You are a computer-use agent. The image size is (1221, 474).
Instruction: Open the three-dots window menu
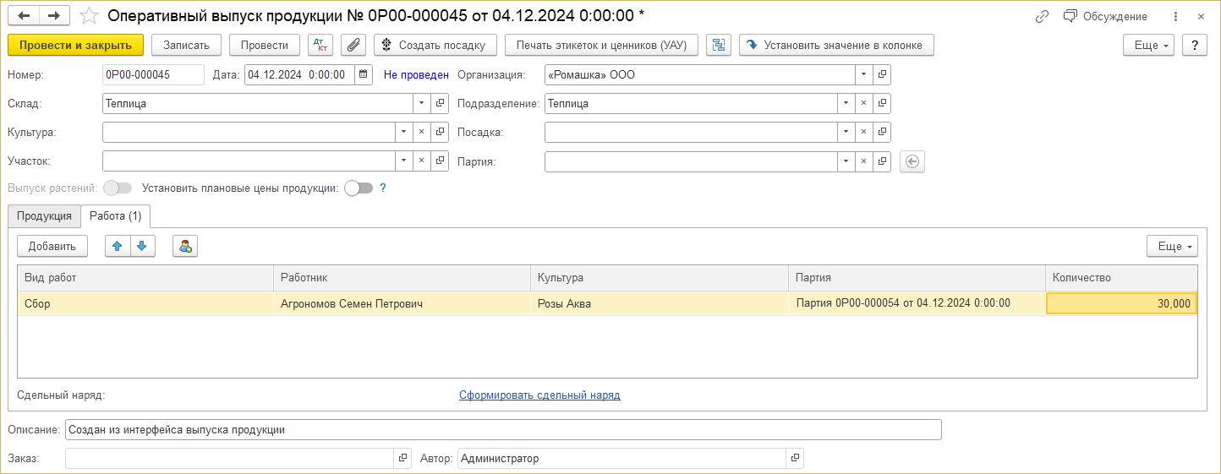coord(1176,16)
